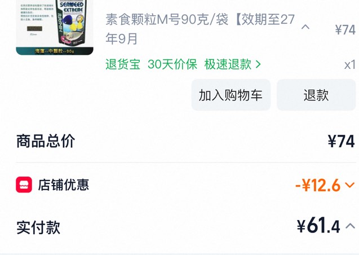359x255 pixels.
Task: Tap the ¥61.4 paid amount
Action: [318, 226]
